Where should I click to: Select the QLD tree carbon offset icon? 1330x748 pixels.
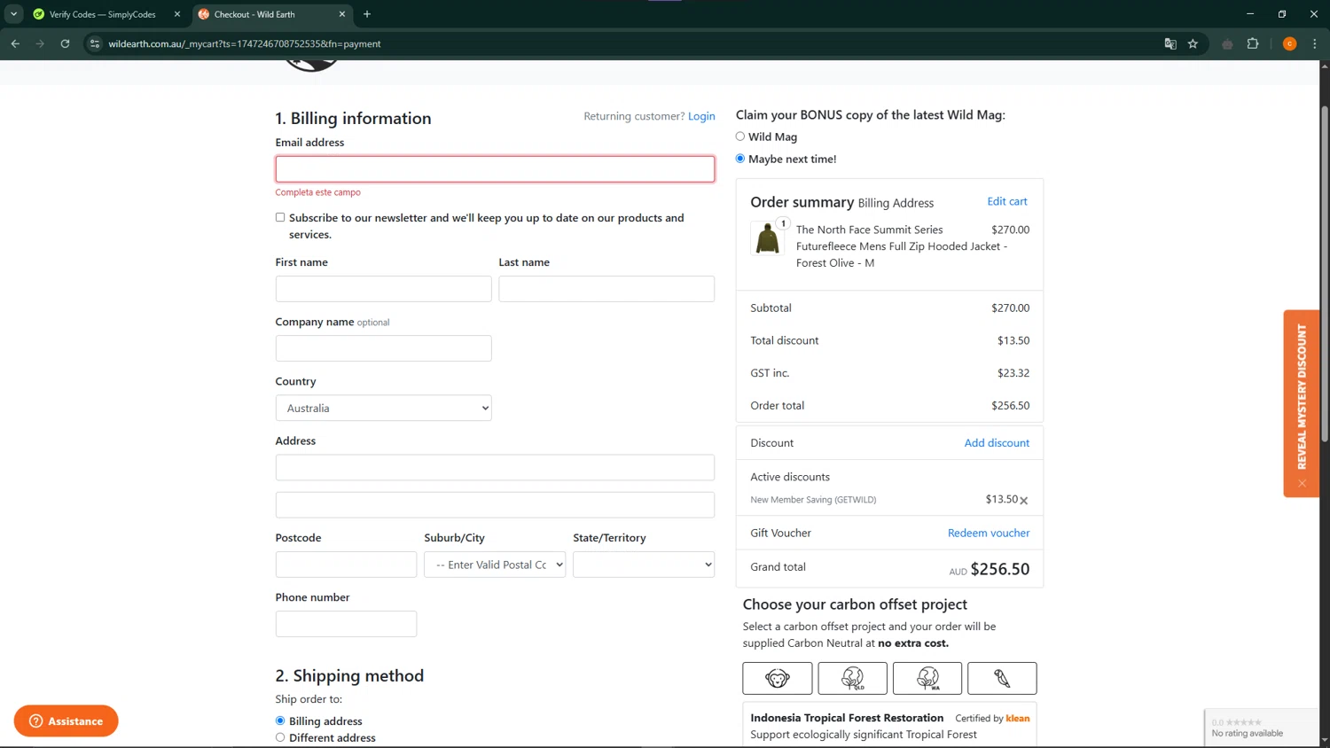tap(852, 678)
